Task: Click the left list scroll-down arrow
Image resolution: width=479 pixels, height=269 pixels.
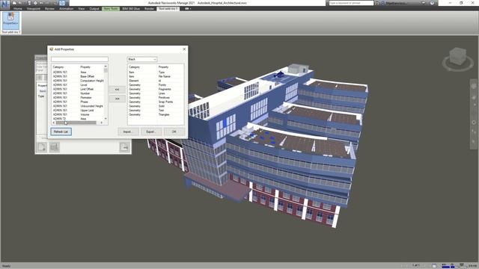Action: 106,119
